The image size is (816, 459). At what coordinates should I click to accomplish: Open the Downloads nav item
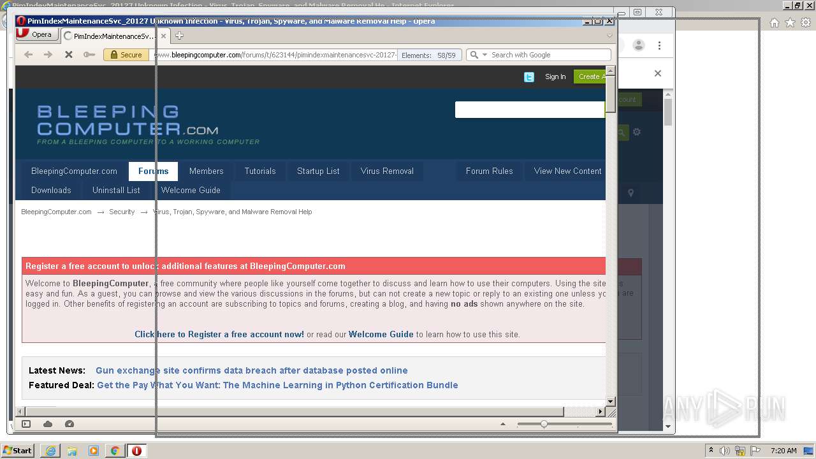point(51,190)
